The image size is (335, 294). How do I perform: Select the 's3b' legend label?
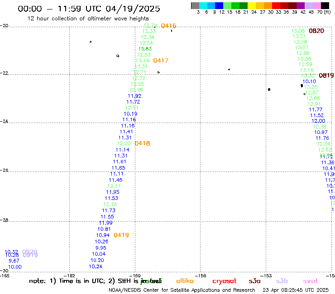tap(282, 281)
